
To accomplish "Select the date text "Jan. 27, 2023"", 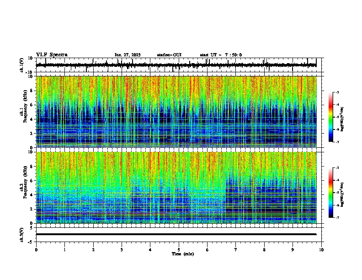I will [128, 55].
